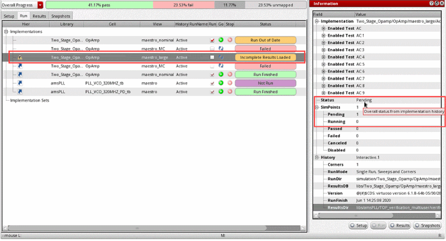
Task: Expand the Enabled Test AC:3 node
Action: 323,50
